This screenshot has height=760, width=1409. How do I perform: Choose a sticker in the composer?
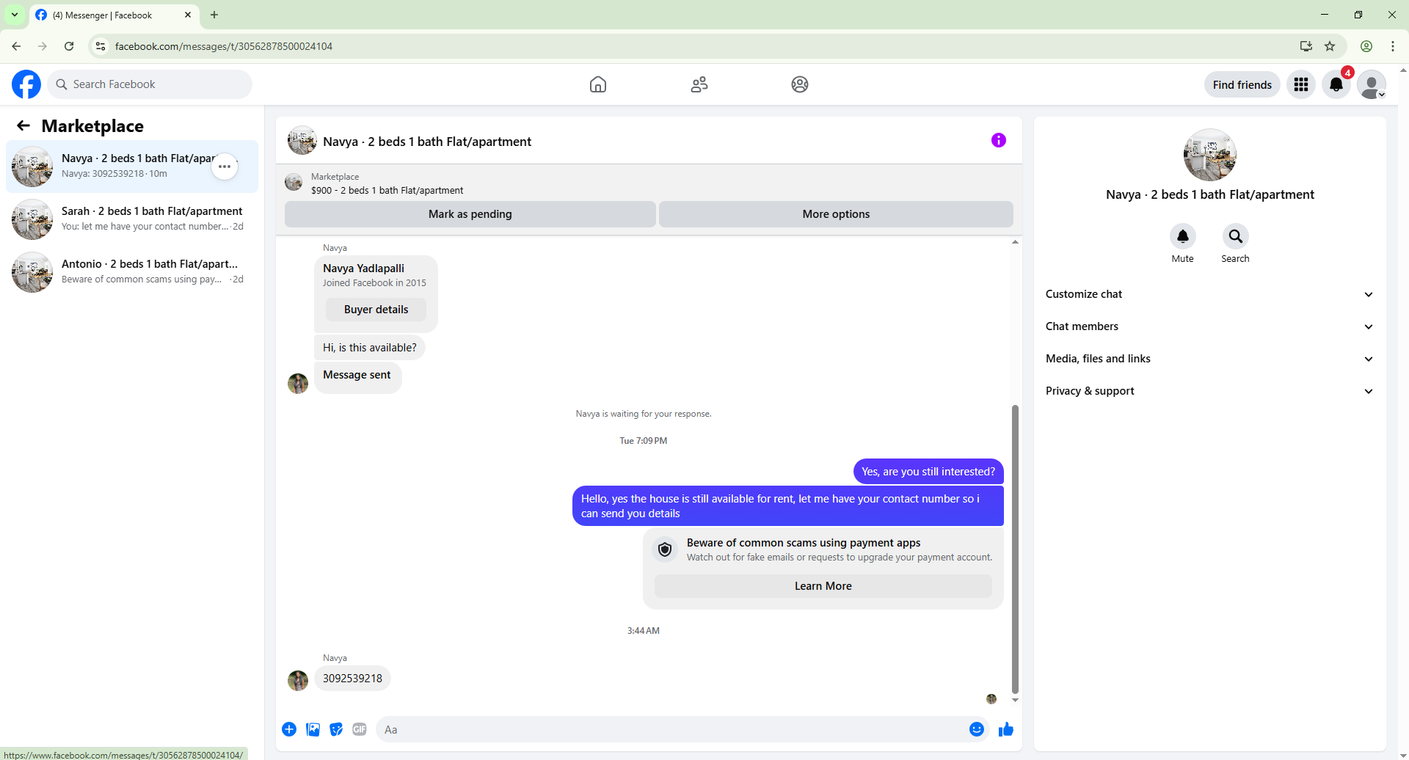point(336,729)
